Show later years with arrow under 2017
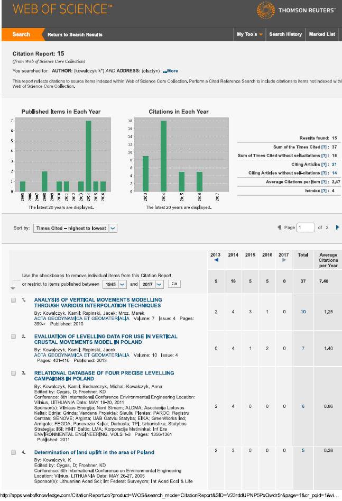Screen dimensions: 342x501 tap(284, 260)
